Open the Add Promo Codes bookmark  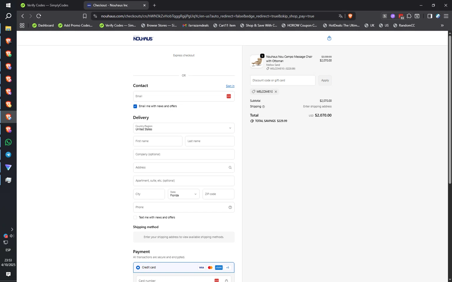[75, 26]
